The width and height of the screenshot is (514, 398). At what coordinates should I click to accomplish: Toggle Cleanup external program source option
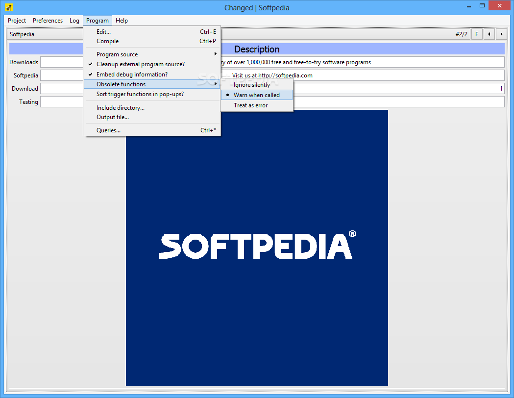pyautogui.click(x=152, y=64)
